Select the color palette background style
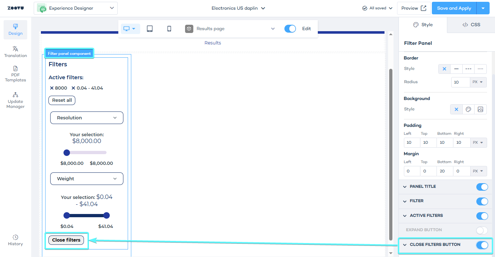This screenshot has height=257, width=495. point(468,109)
